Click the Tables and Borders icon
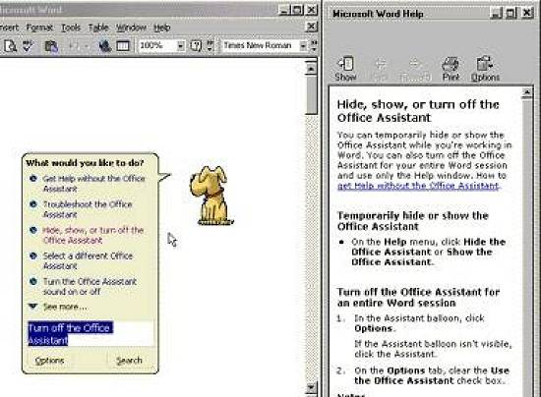541x397 pixels. (123, 46)
